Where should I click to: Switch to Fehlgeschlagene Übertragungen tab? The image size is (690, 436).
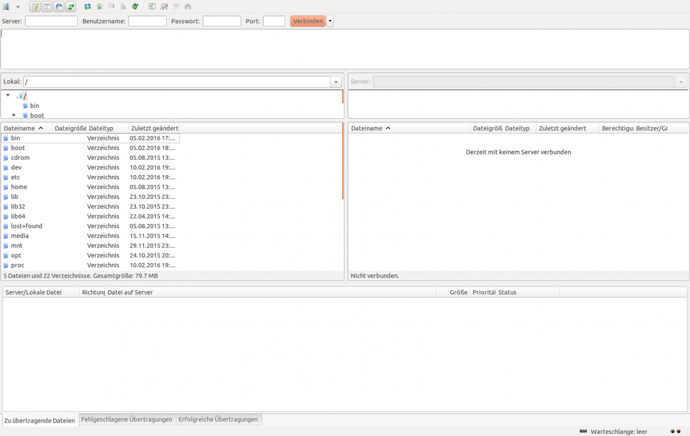pos(126,419)
